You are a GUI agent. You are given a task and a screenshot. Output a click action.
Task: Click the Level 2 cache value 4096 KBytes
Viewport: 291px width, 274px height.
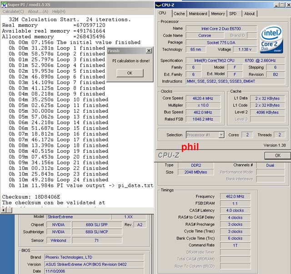click(x=267, y=112)
